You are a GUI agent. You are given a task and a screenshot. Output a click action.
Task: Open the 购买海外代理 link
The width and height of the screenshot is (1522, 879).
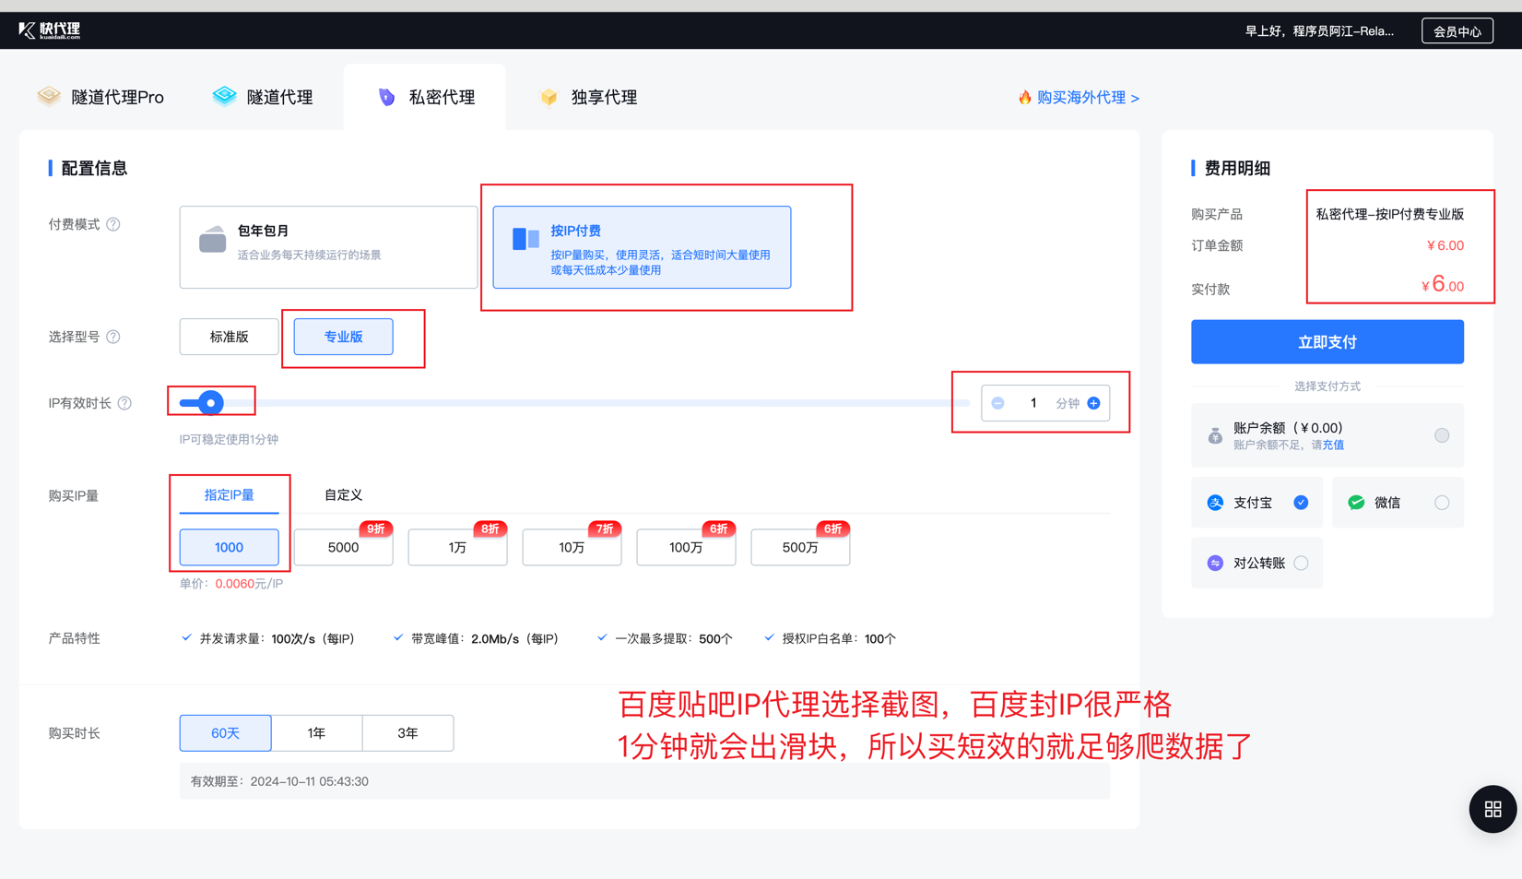point(1080,97)
